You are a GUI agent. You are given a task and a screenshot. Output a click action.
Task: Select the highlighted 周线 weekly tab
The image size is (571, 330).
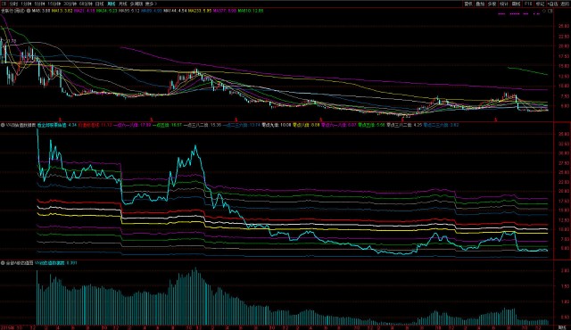[x=112, y=4]
